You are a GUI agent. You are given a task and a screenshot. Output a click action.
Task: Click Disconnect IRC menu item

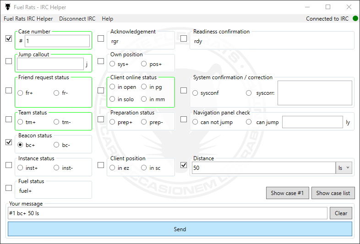77,19
